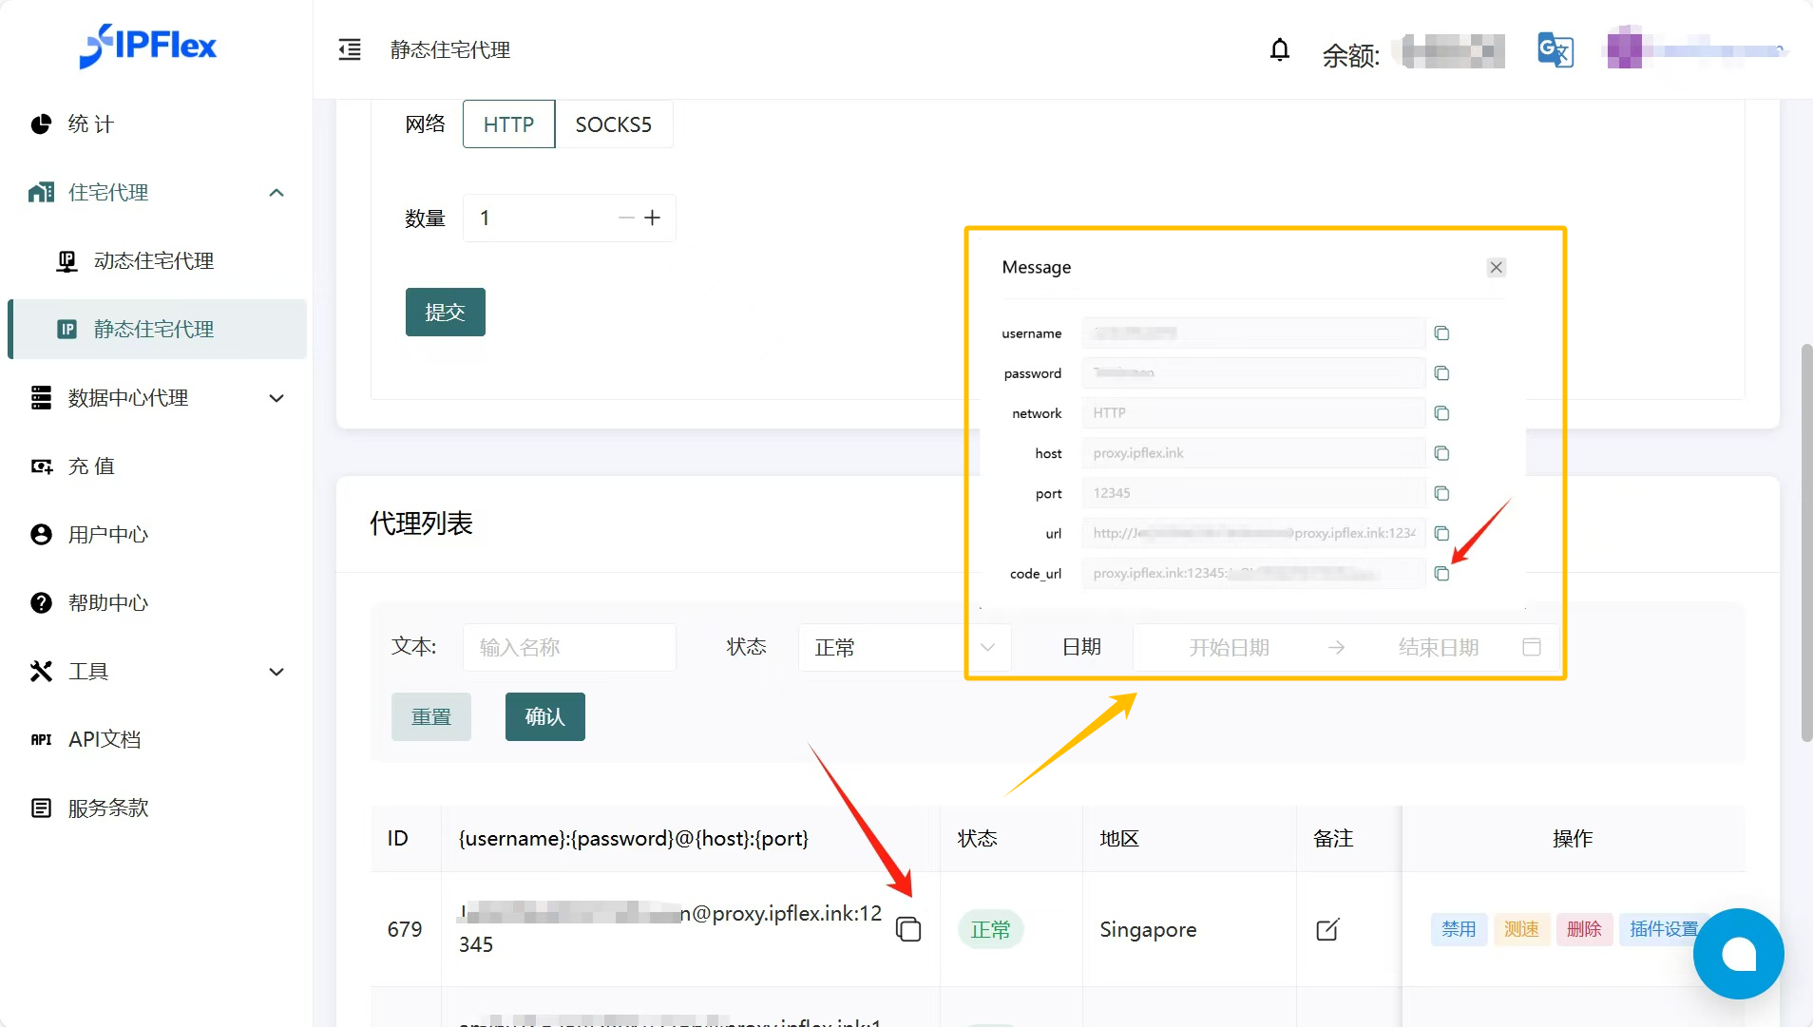Viewport: 1813px width, 1027px height.
Task: Open the blue chat support bubble
Action: [1737, 953]
